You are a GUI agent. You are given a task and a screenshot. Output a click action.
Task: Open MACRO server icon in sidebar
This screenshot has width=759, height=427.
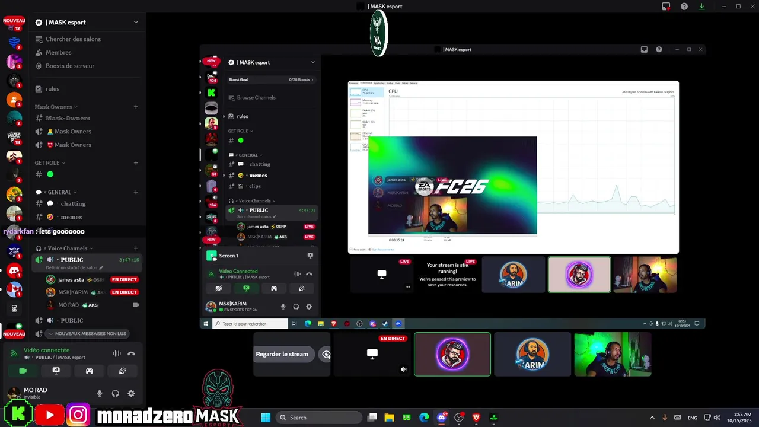(14, 138)
